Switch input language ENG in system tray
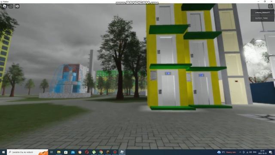 255,152
